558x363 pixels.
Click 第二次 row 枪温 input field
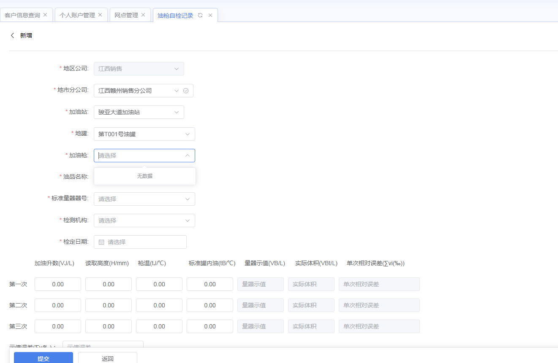159,305
